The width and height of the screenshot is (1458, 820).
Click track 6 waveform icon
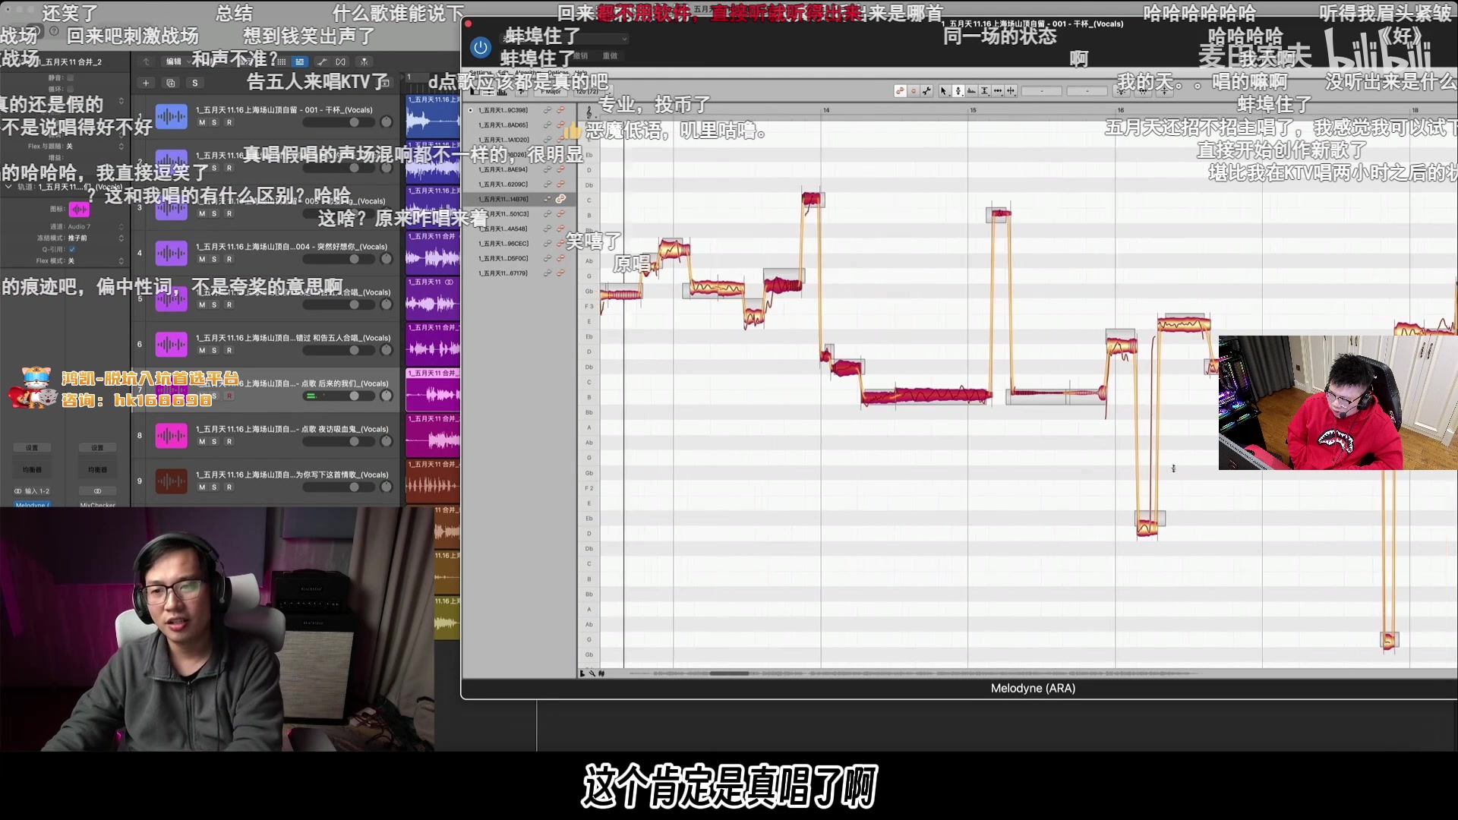172,344
